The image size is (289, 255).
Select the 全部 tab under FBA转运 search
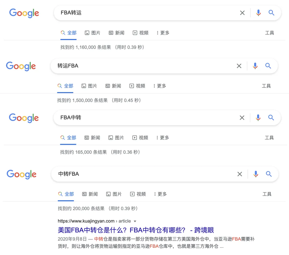69,33
